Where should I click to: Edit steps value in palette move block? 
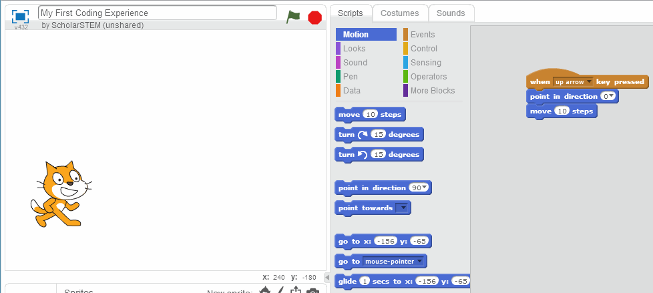(370, 114)
